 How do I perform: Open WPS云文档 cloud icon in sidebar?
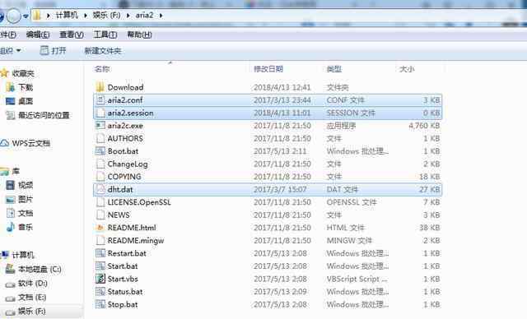pyautogui.click(x=4, y=143)
